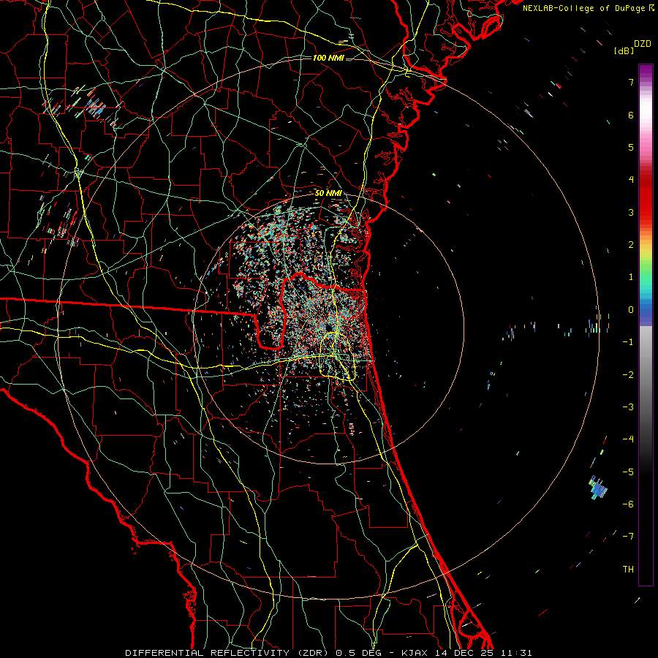This screenshot has height=658, width=658.
Task: Click the 5 value on color scale
Action: (x=631, y=147)
